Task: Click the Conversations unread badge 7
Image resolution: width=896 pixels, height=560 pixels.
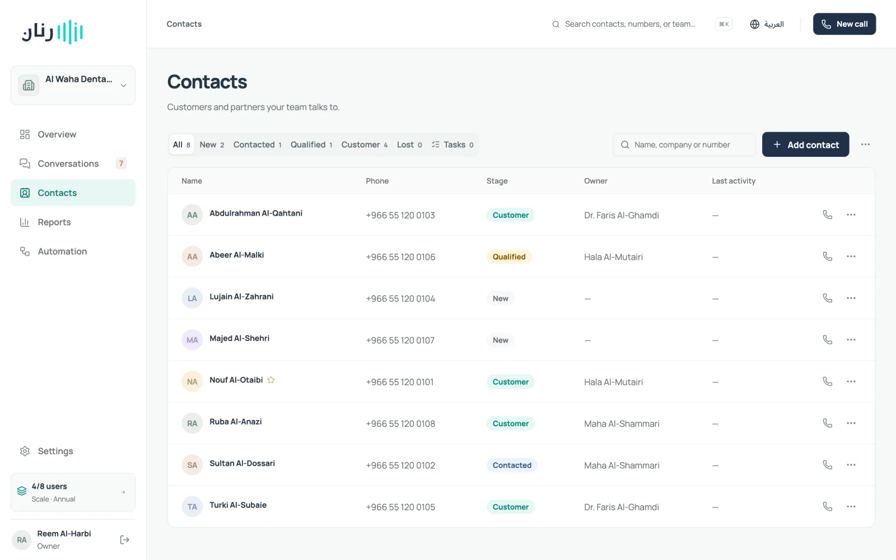Action: tap(121, 164)
